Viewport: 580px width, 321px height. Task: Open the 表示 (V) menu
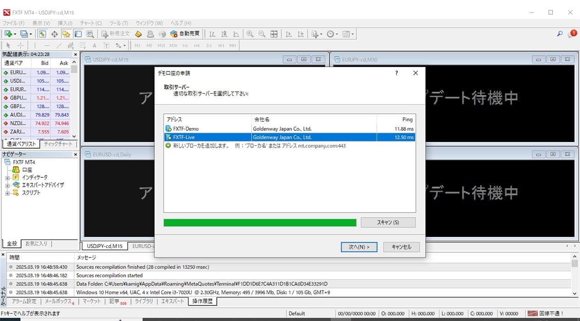pyautogui.click(x=41, y=23)
